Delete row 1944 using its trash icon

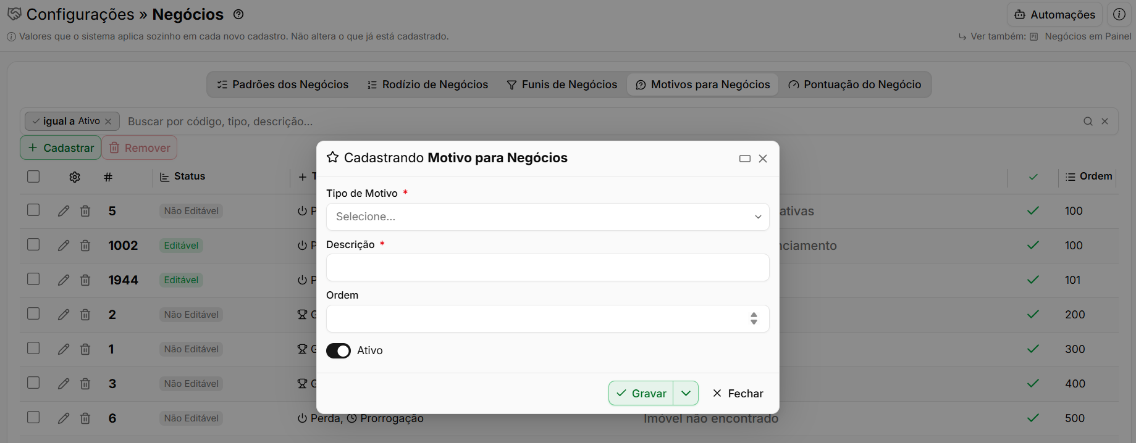coord(85,280)
